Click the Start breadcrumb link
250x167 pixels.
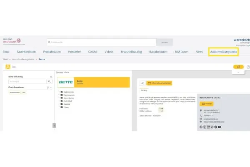(5, 59)
